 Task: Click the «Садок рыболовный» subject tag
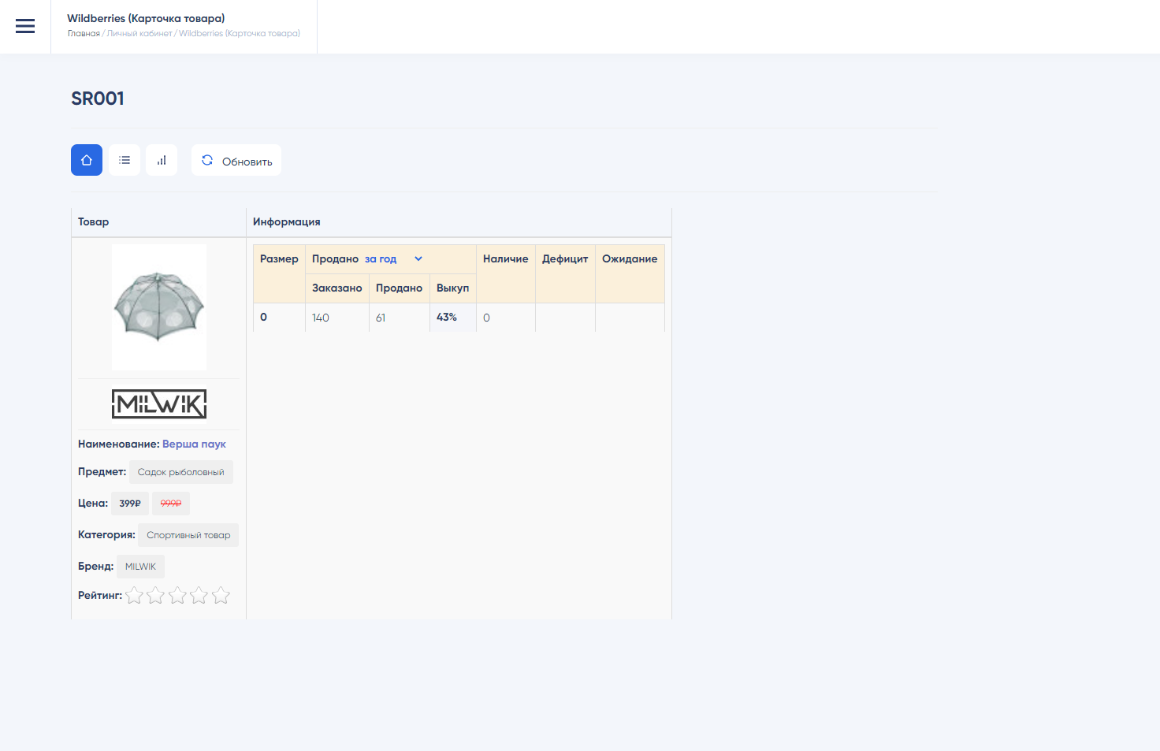181,472
